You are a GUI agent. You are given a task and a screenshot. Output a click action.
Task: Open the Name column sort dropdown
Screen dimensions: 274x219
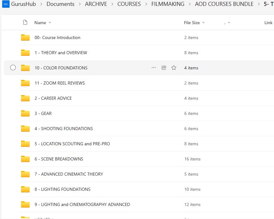pyautogui.click(x=50, y=23)
